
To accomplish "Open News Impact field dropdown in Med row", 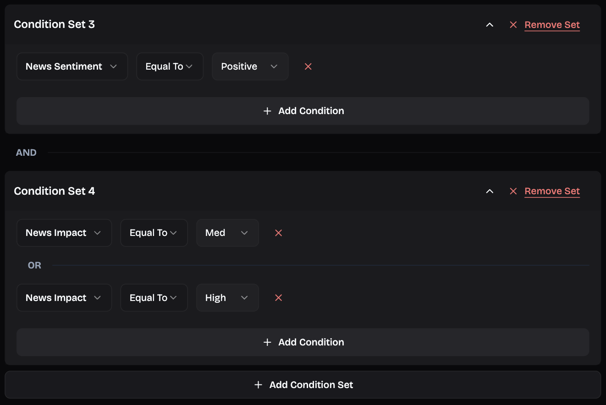I will [x=64, y=233].
